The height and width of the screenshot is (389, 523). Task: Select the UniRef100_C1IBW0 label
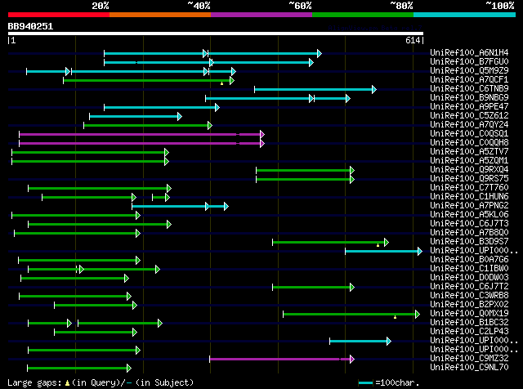point(469,269)
